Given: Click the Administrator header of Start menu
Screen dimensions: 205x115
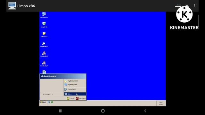Looking at the screenshot, I should coord(63,76).
